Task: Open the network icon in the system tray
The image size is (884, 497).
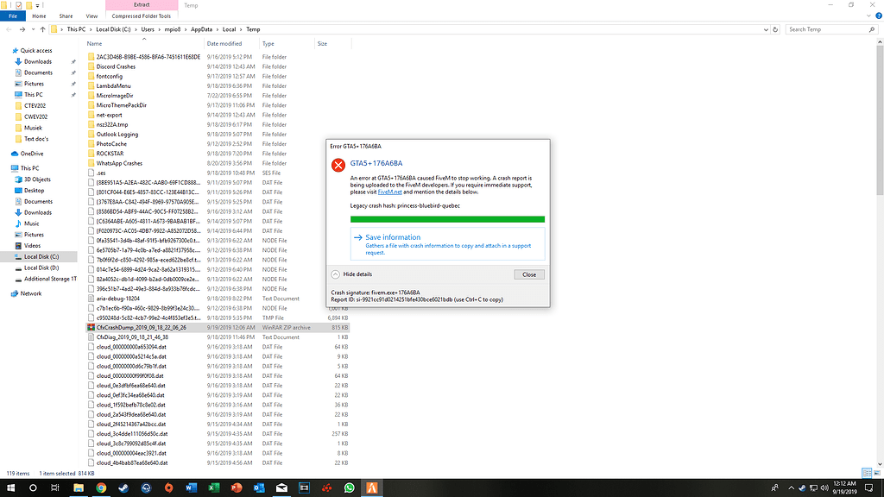Action: click(x=813, y=488)
